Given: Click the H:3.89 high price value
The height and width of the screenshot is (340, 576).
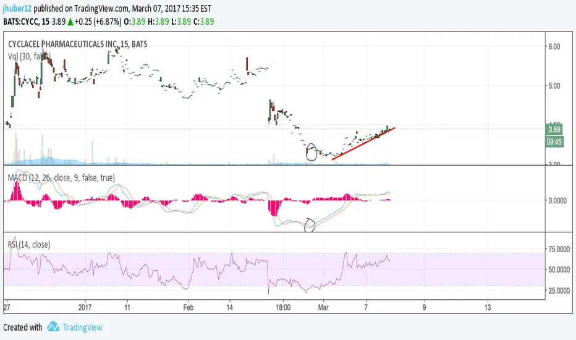Looking at the screenshot, I should [x=158, y=21].
